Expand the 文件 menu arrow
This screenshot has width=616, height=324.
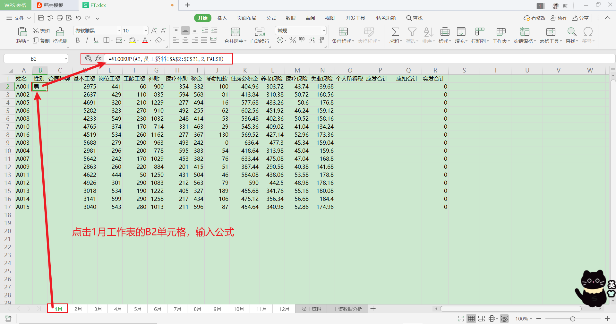(x=29, y=18)
